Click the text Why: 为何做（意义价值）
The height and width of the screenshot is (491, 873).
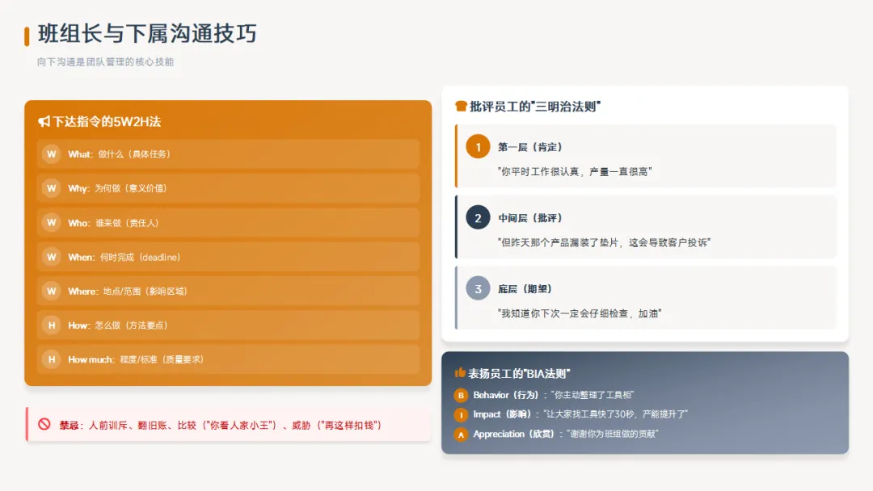(x=117, y=188)
